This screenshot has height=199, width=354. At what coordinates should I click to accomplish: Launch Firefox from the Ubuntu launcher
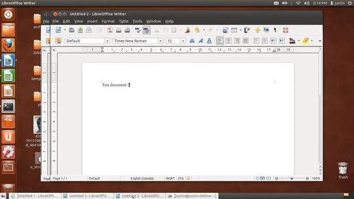(x=8, y=45)
